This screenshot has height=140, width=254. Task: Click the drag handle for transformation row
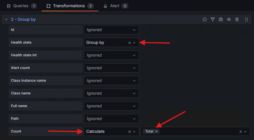pos(246,20)
